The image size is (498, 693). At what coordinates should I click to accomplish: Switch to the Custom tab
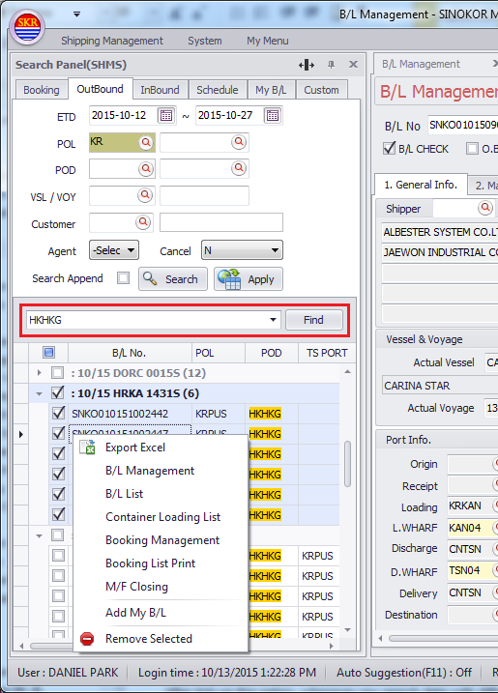coord(321,90)
